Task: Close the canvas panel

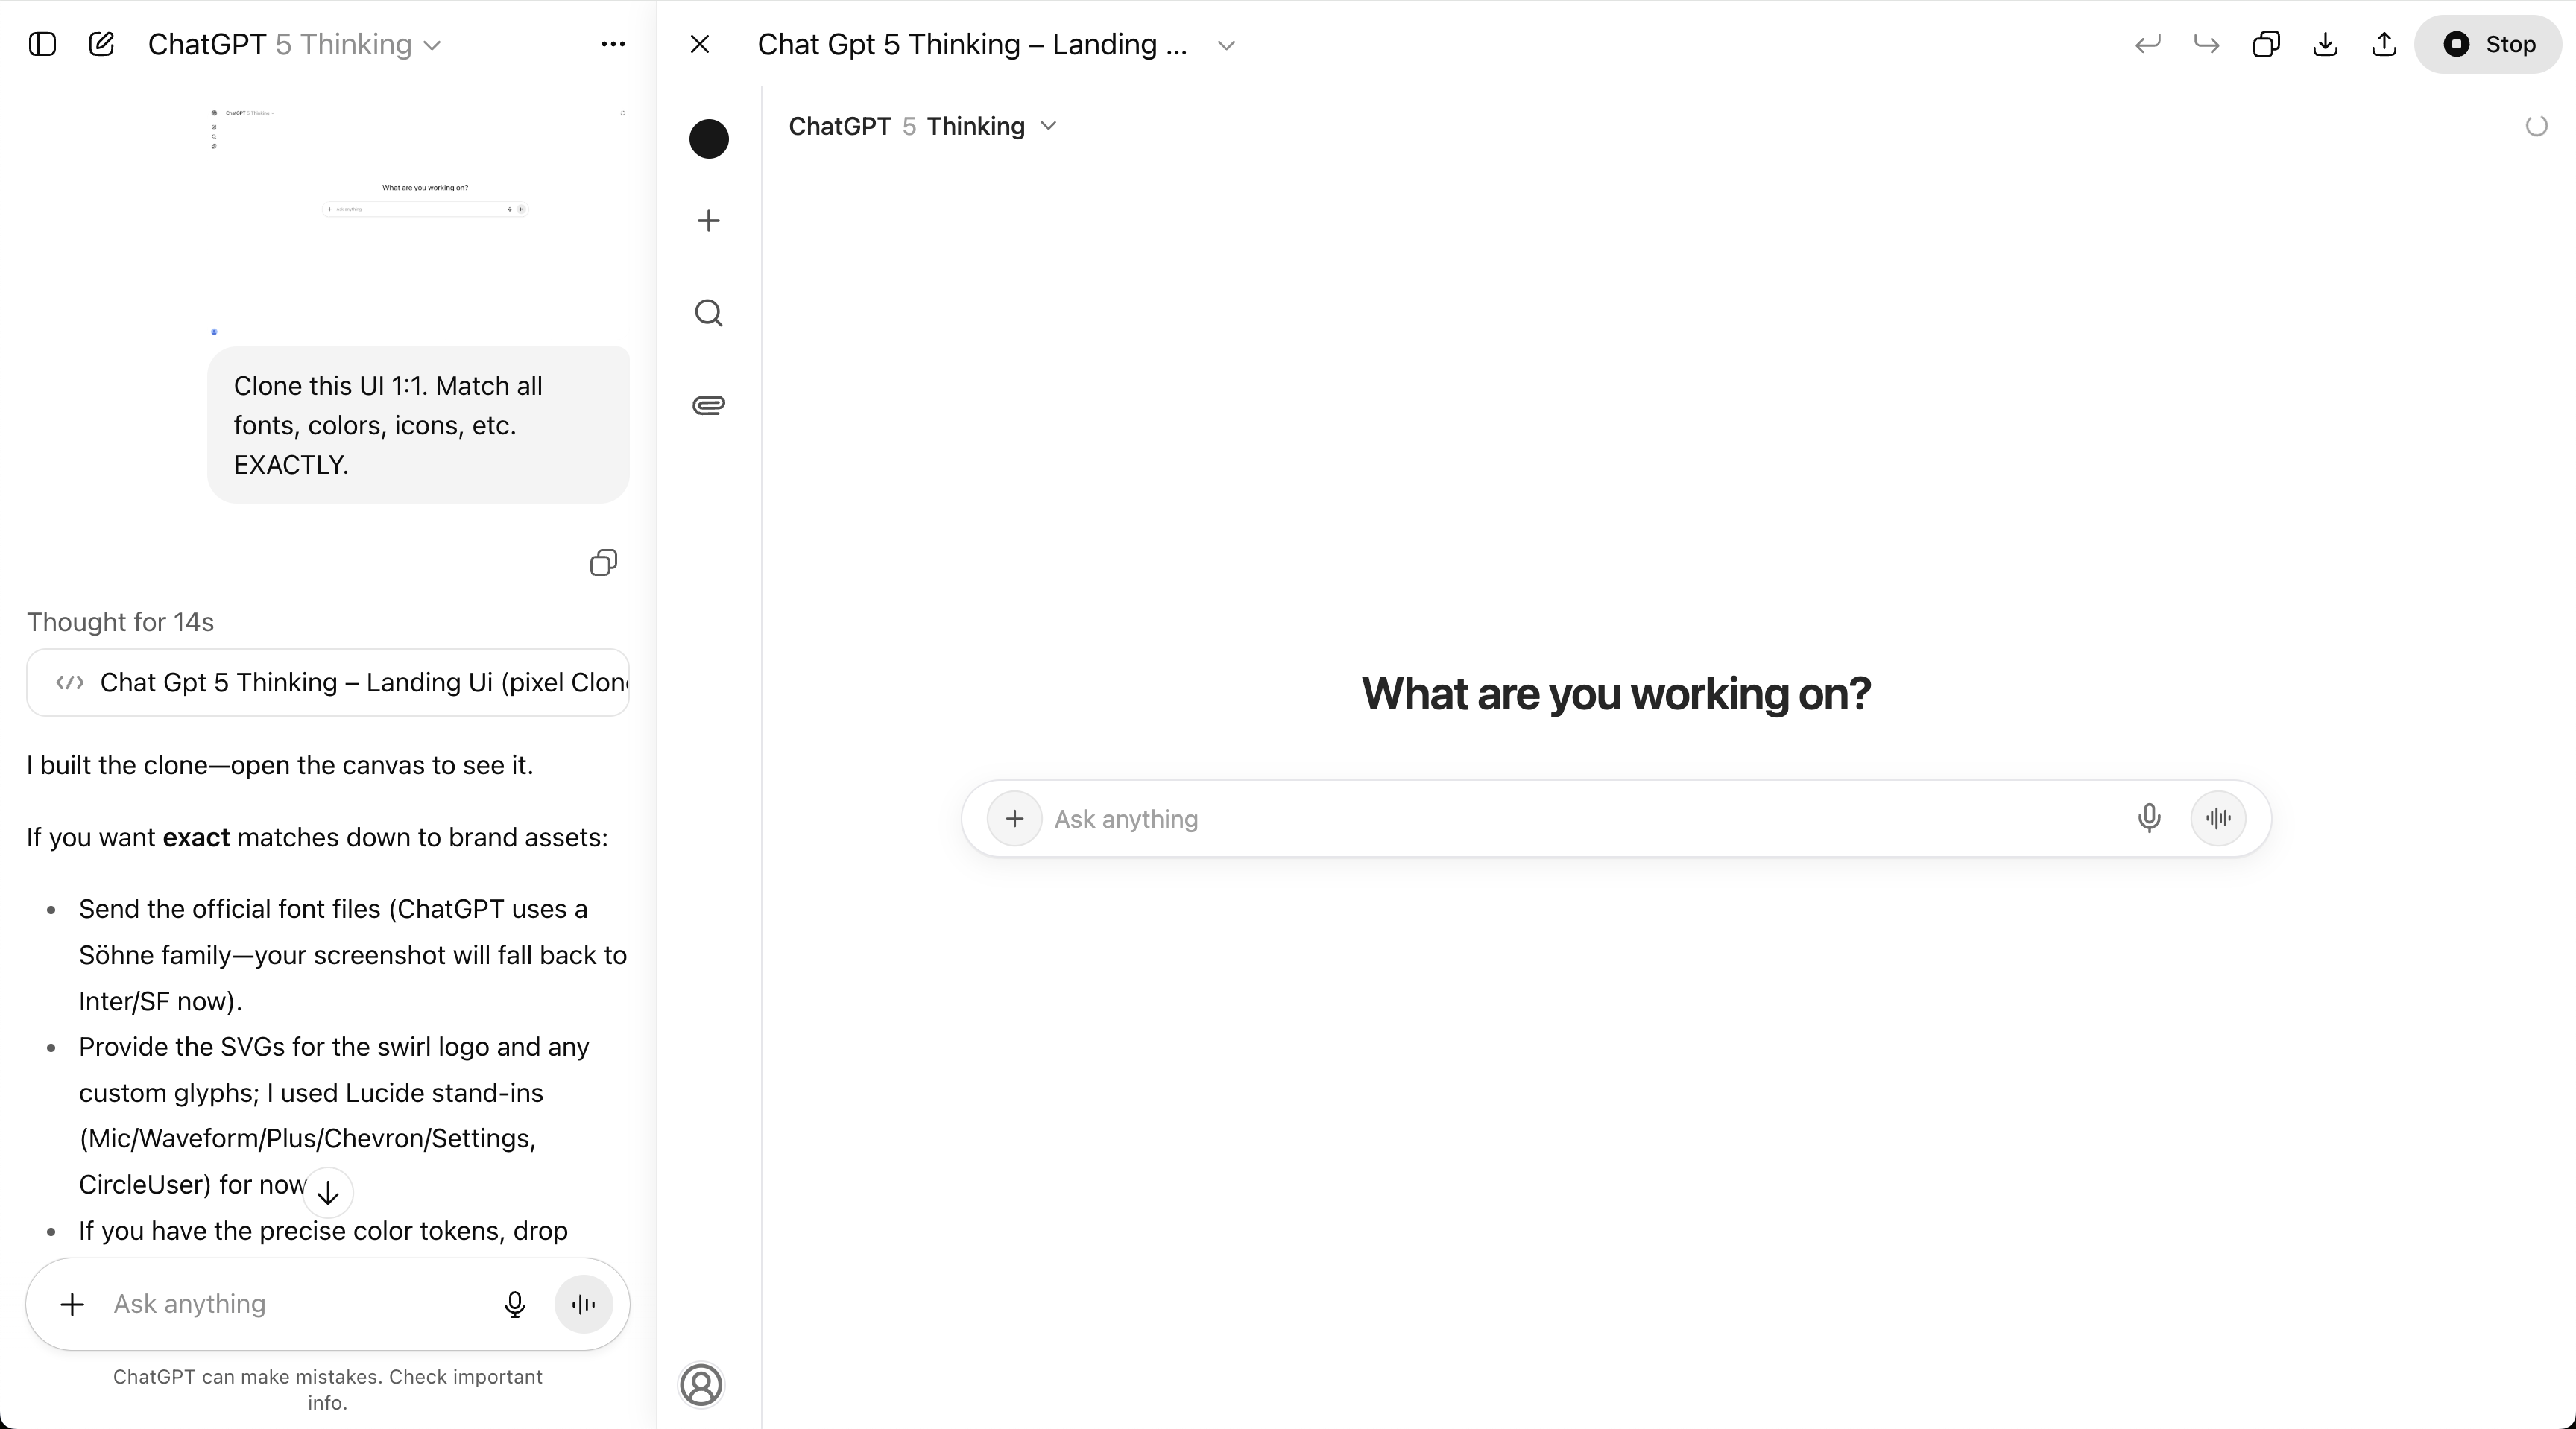Action: 700,44
